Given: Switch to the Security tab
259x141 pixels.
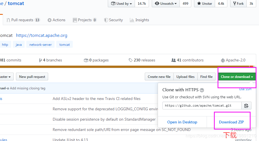Looking at the screenshot, I should pos(113,20).
